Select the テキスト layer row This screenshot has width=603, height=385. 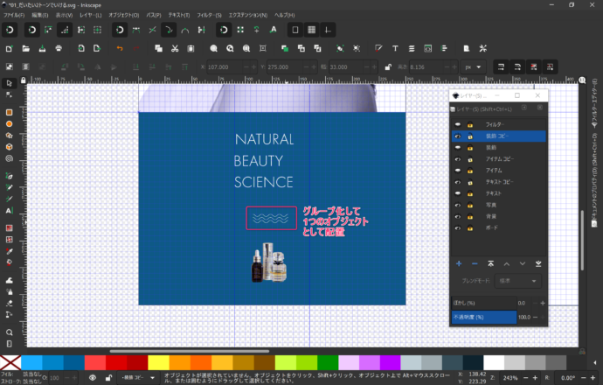tap(499, 193)
